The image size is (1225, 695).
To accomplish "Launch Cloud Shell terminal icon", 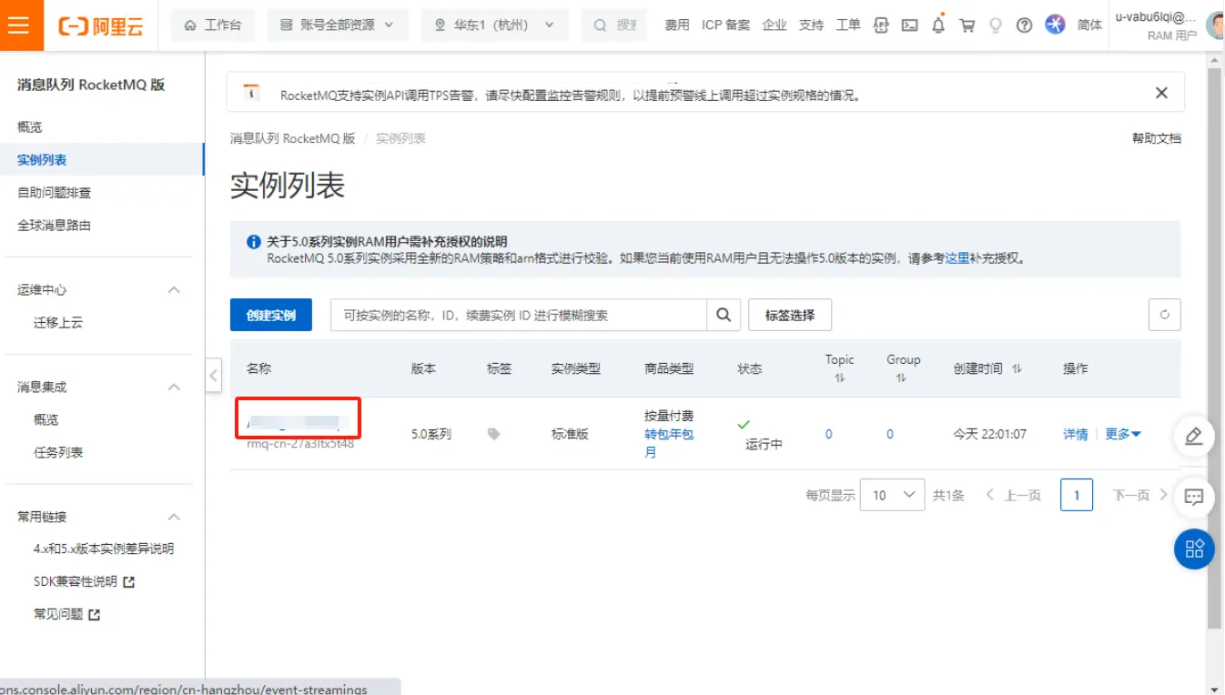I will coord(909,25).
